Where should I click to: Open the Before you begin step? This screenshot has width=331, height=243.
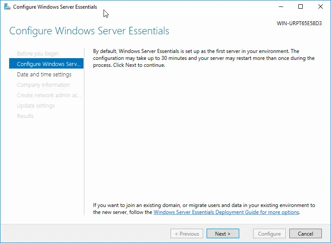point(37,54)
